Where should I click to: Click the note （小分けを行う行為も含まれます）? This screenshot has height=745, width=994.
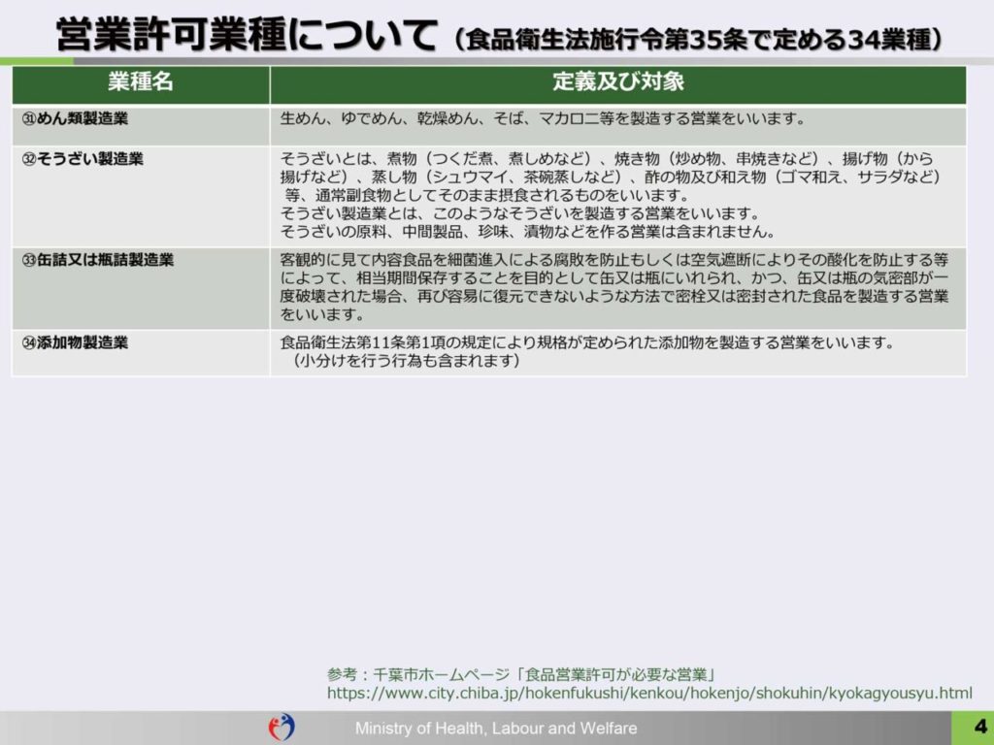[405, 361]
